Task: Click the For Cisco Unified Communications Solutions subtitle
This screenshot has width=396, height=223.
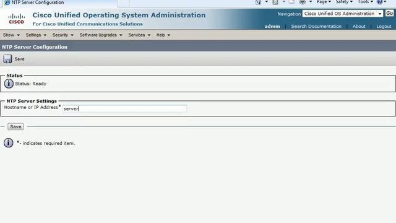Action: click(x=87, y=24)
